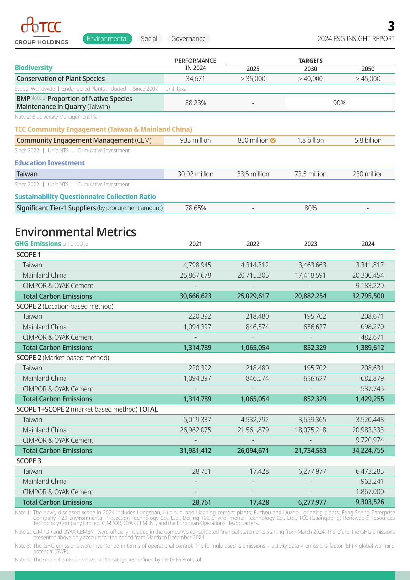Click Note 1 footnote text
The width and height of the screenshot is (410, 580).
click(205, 518)
